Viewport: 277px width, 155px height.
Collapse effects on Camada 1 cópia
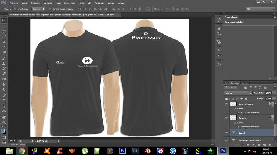click(273, 104)
